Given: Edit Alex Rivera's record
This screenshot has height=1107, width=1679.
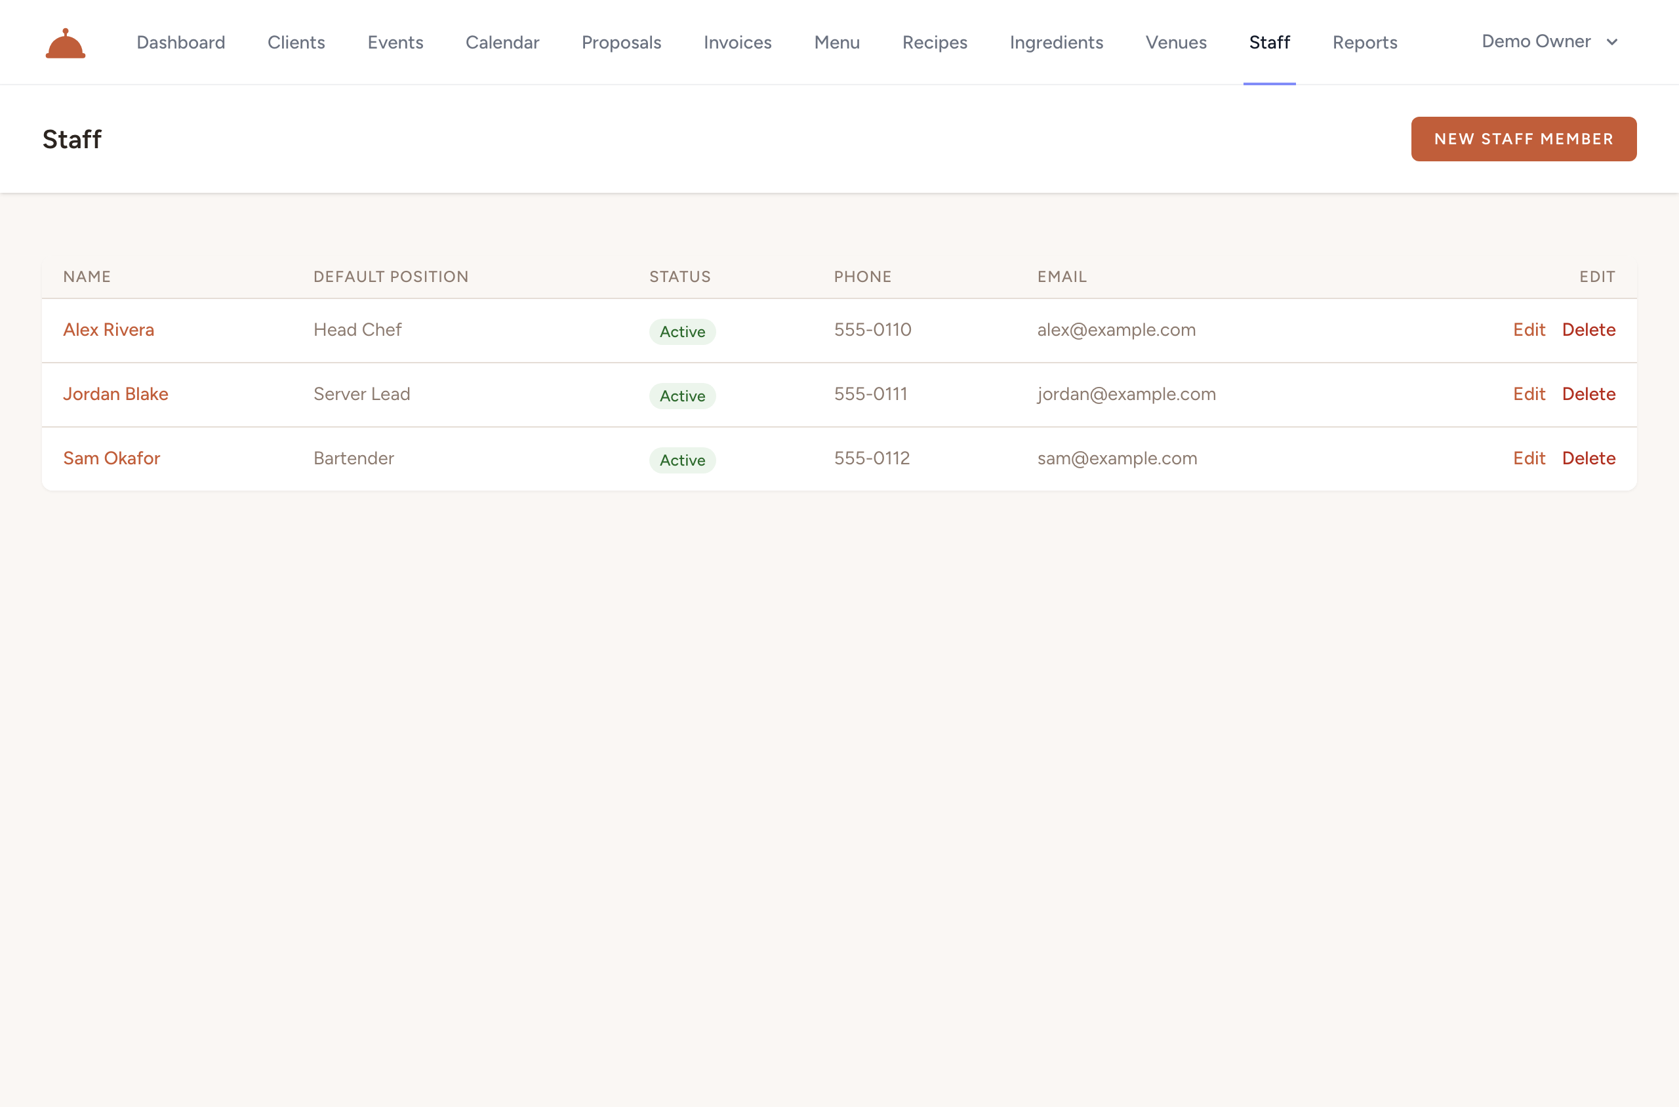Looking at the screenshot, I should [1529, 330].
